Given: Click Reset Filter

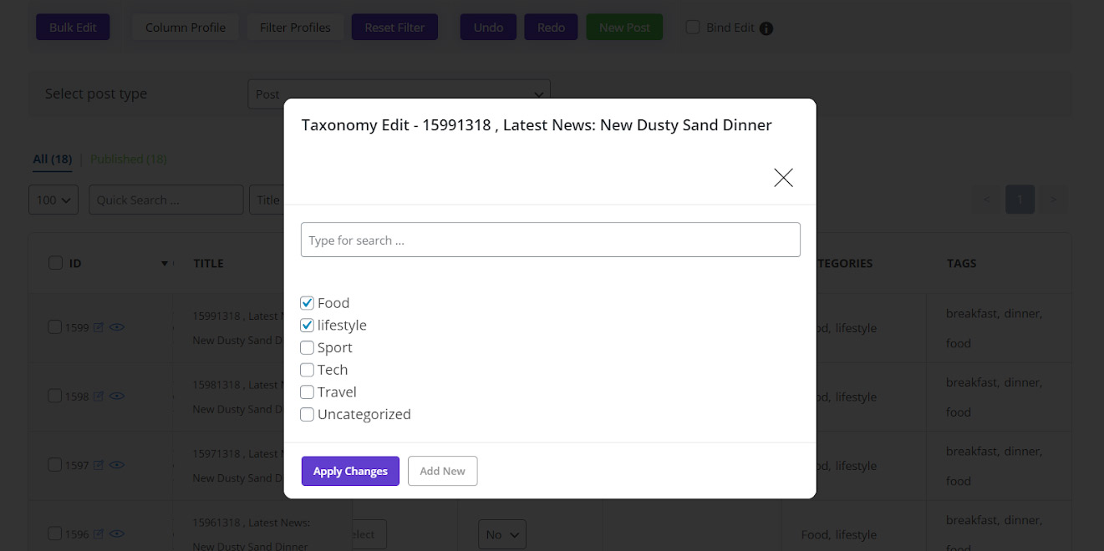Looking at the screenshot, I should [395, 28].
